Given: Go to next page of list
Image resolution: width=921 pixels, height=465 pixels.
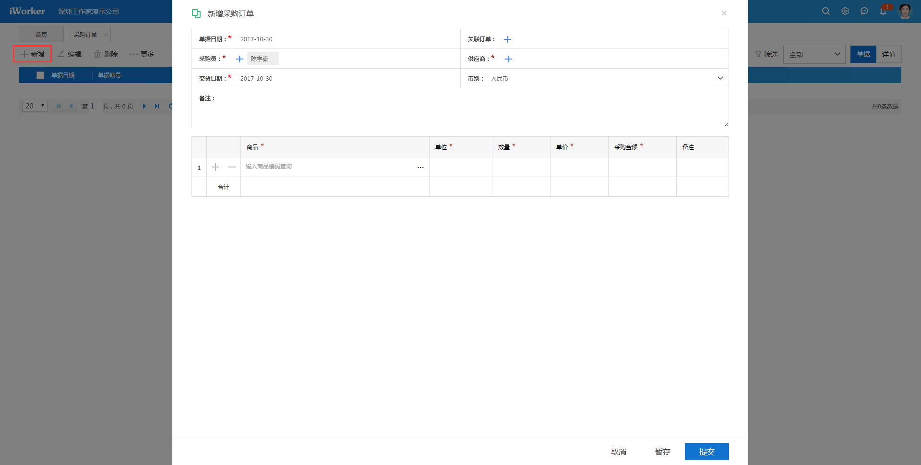Looking at the screenshot, I should pyautogui.click(x=144, y=106).
